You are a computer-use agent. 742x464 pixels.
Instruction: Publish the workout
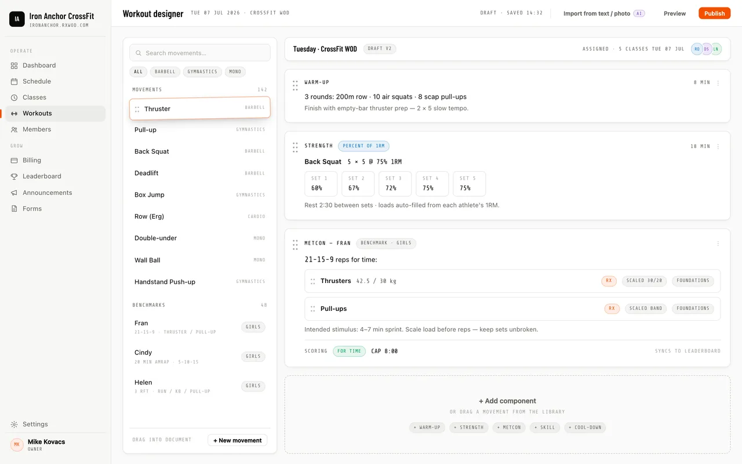714,13
